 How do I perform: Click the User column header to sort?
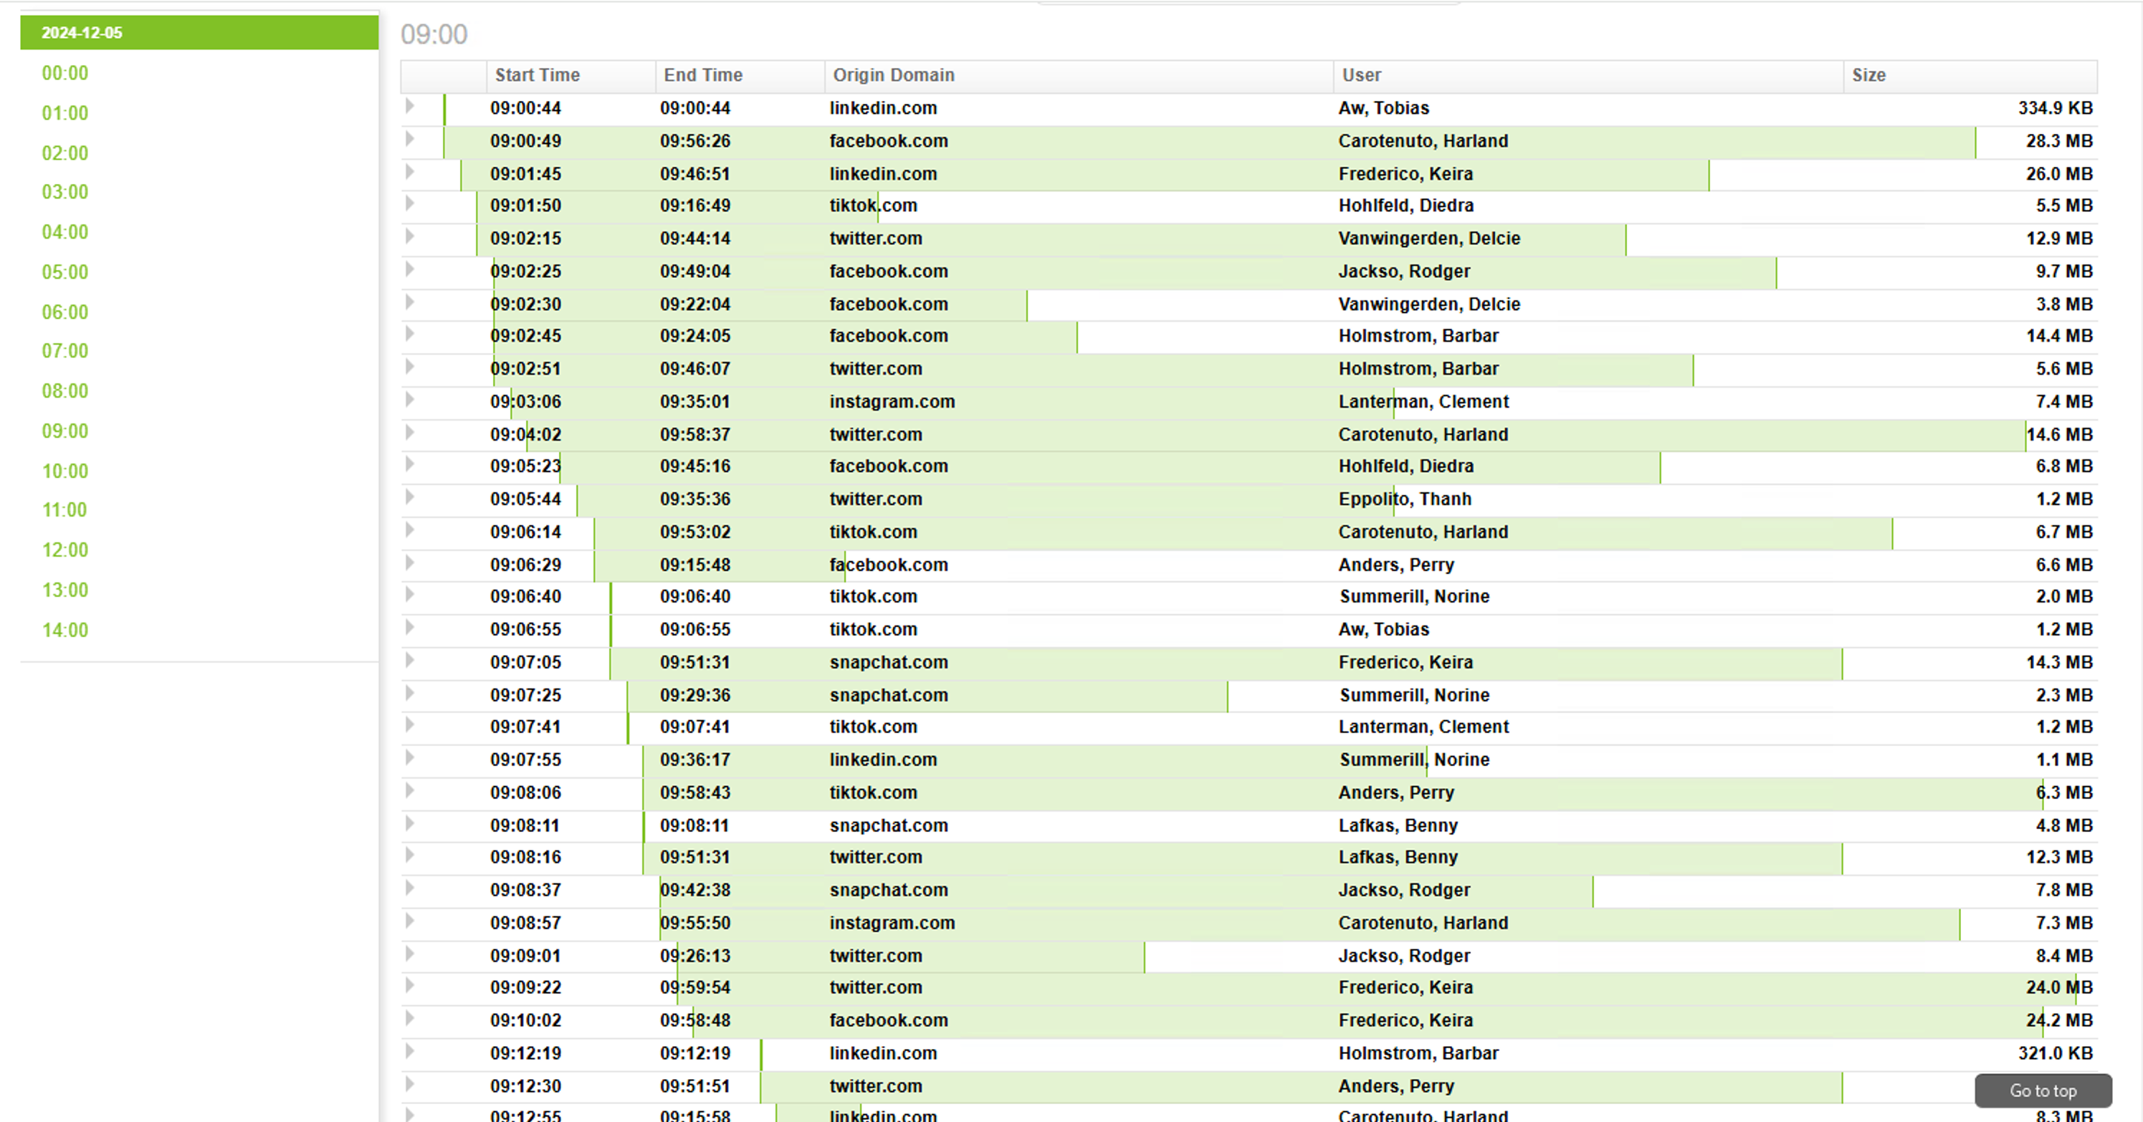pyautogui.click(x=1361, y=75)
